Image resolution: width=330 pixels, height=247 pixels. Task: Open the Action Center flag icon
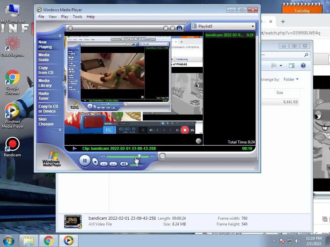pyautogui.click(x=282, y=241)
